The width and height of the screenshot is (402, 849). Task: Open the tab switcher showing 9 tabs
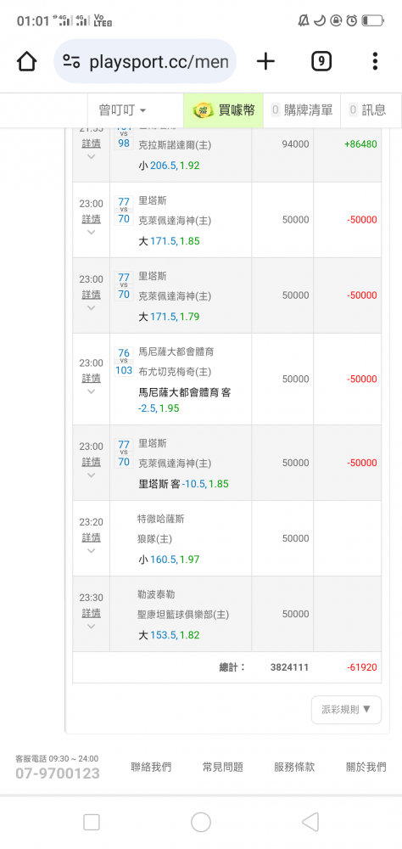[321, 61]
